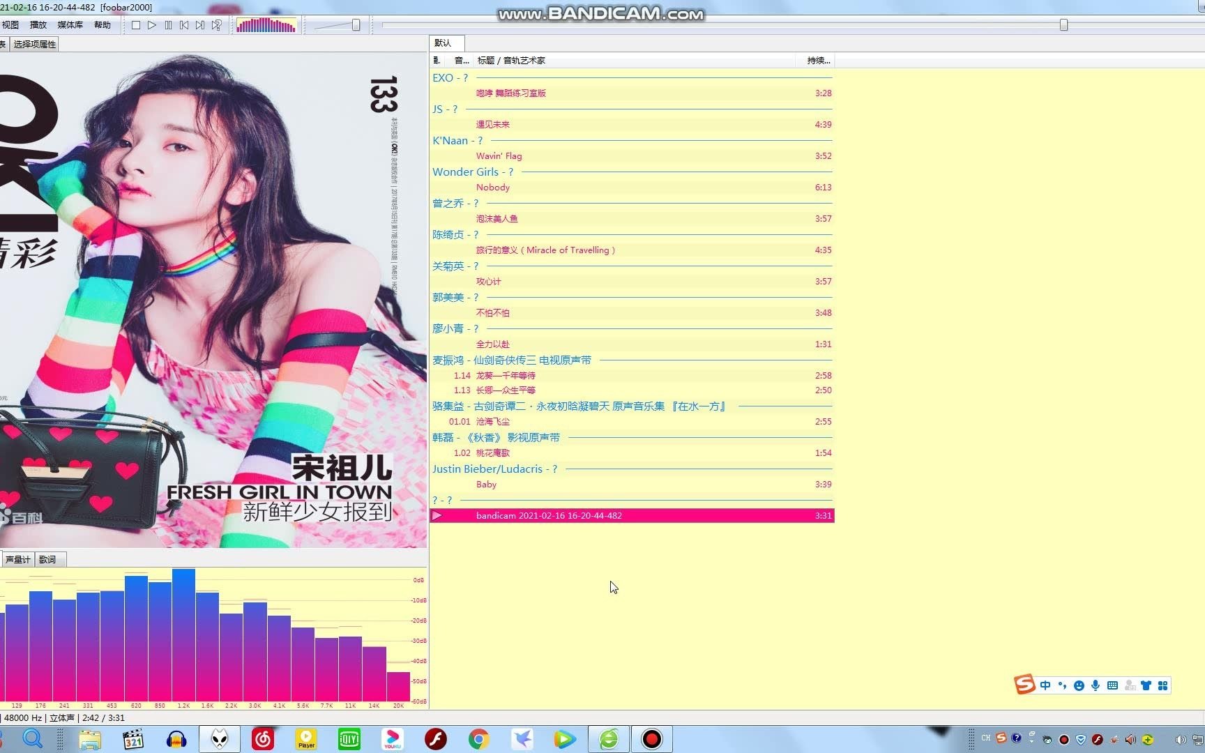
Task: Open Sogou IME soft keyboard icon
Action: click(x=1112, y=686)
